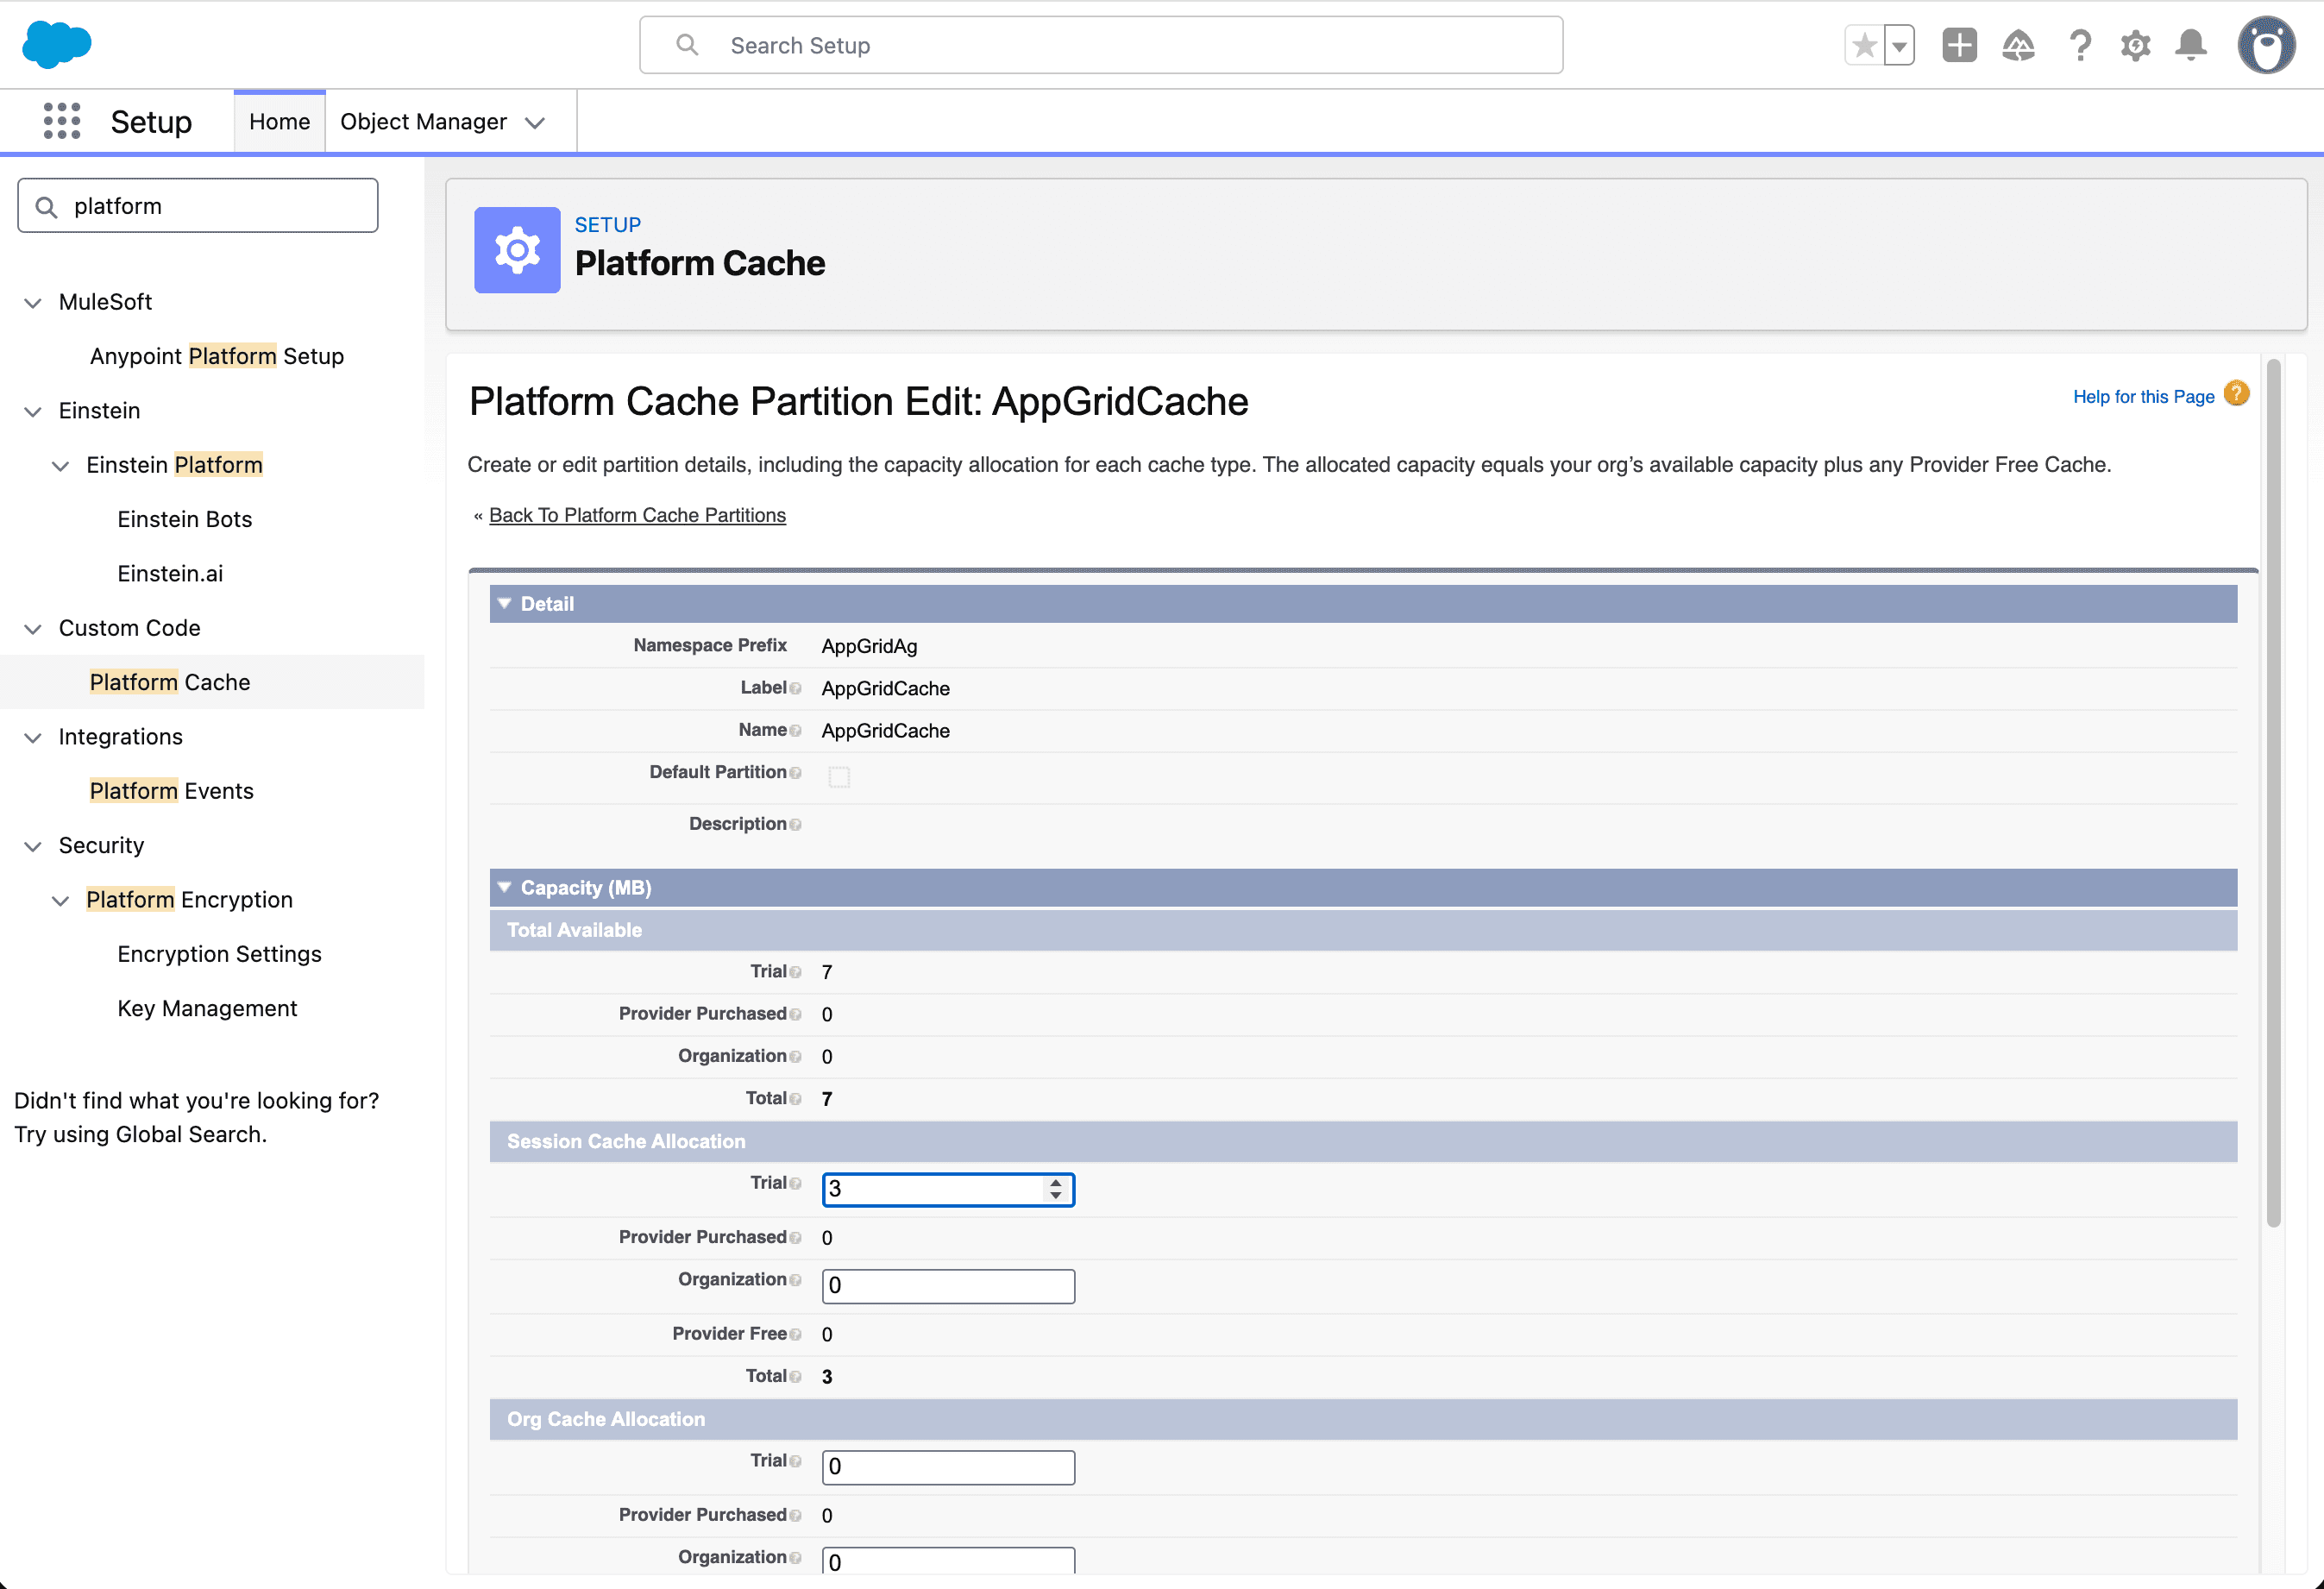Click the Session Cache Trial stepper arrows
The image size is (2324, 1589).
(x=1055, y=1188)
